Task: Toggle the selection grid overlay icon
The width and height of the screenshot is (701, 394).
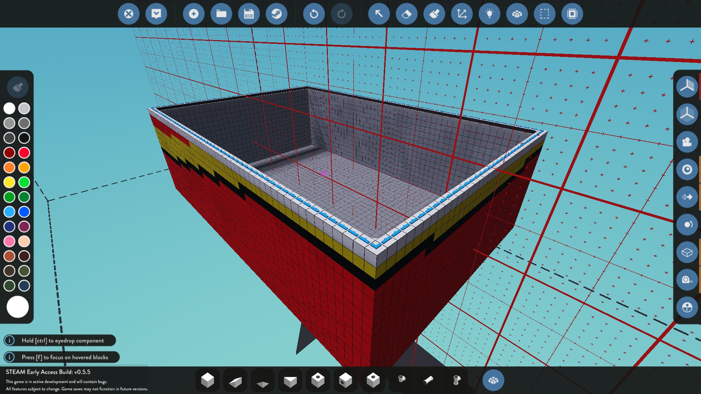Action: pyautogui.click(x=572, y=14)
